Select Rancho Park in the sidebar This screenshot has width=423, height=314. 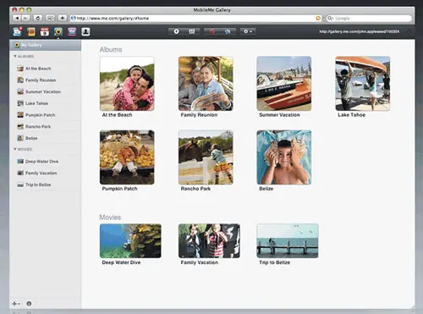46,126
